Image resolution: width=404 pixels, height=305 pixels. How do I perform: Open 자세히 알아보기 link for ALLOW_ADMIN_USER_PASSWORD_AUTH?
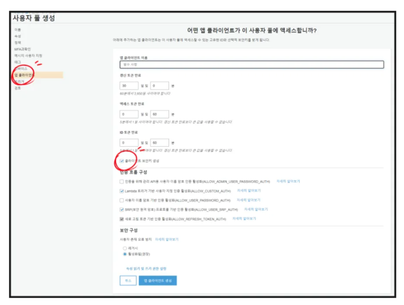coord(288,181)
